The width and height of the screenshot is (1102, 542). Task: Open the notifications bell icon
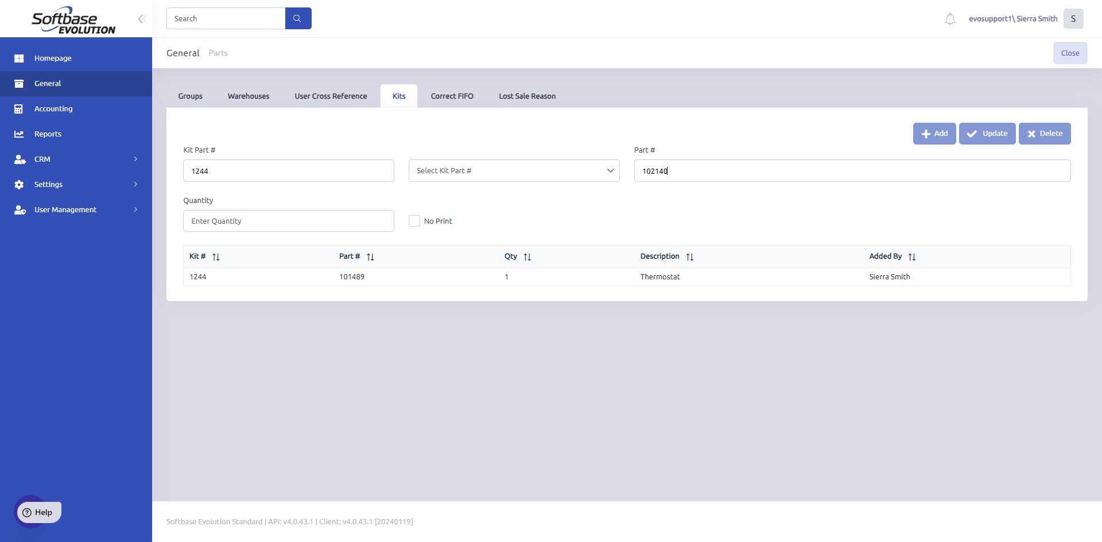point(950,19)
